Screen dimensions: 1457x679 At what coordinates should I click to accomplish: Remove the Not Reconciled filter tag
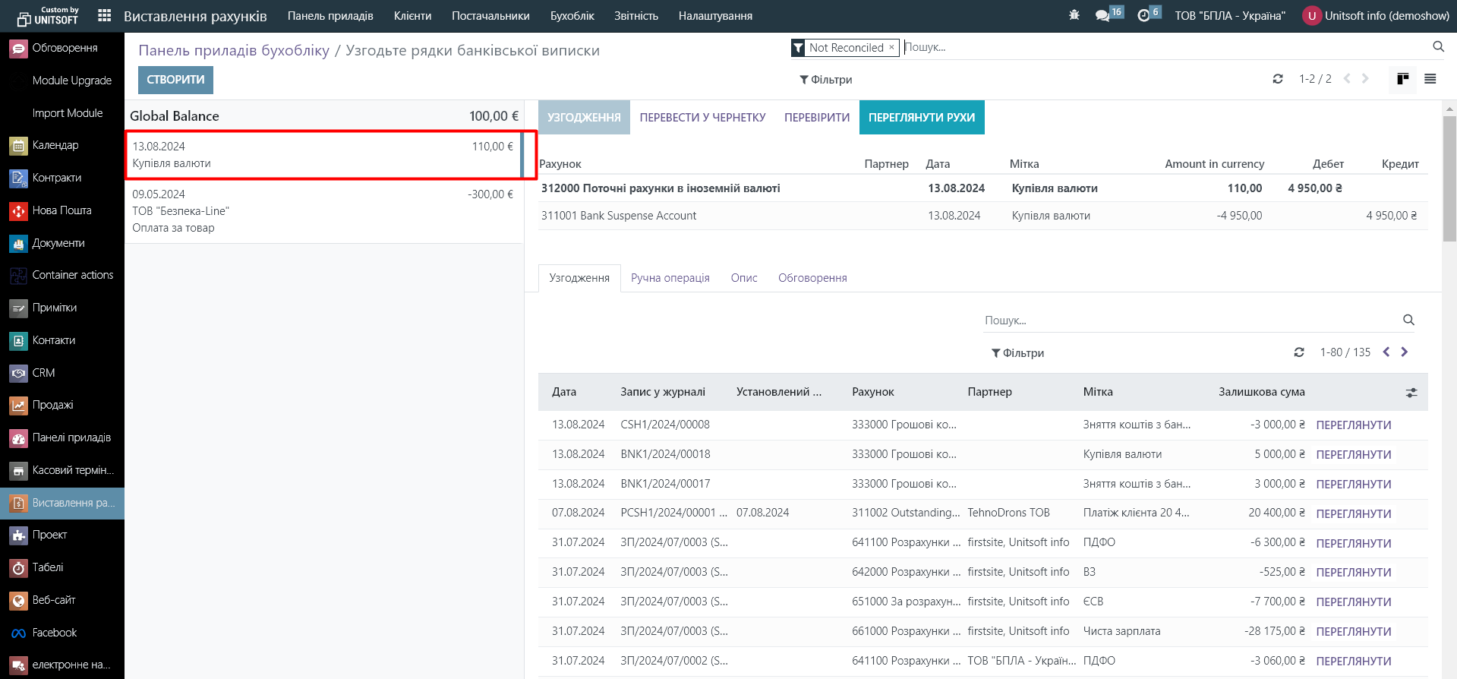coord(891,47)
